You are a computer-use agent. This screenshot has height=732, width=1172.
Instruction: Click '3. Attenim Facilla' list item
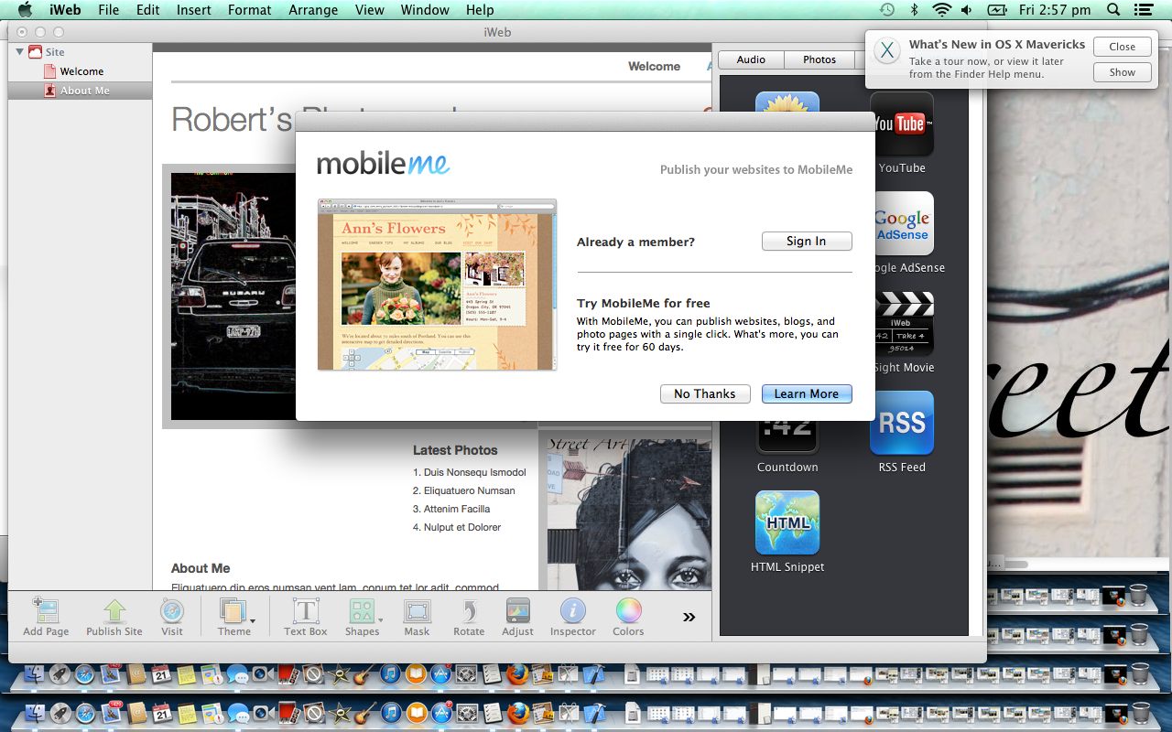[x=451, y=509]
